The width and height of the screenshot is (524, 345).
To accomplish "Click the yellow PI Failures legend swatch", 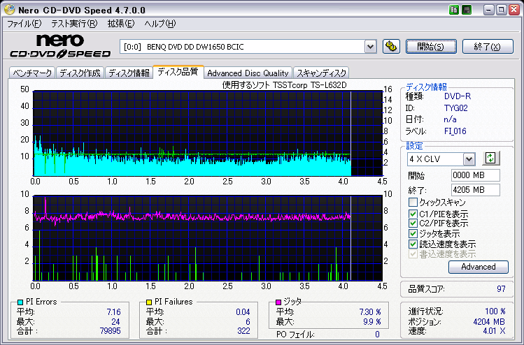I will click(149, 302).
